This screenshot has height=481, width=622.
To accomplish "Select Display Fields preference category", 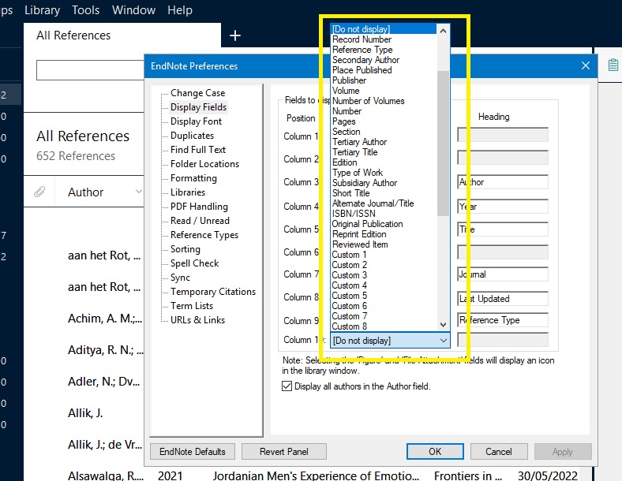I will click(198, 107).
